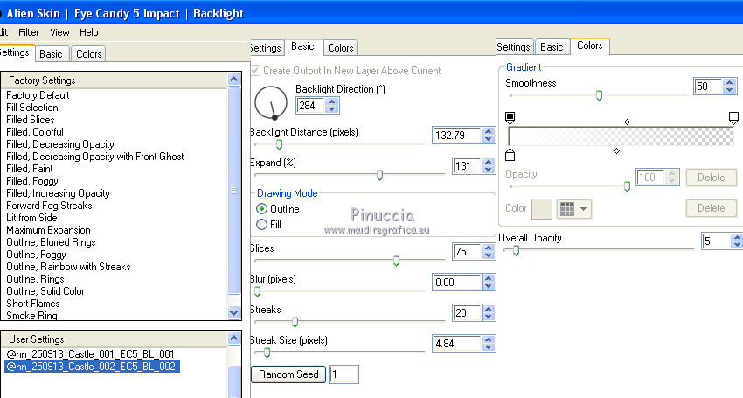Select Basic tab in right panel
The height and width of the screenshot is (398, 743).
click(552, 47)
